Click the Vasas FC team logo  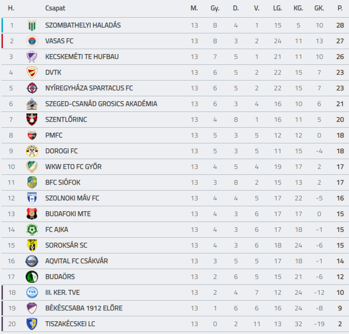[x=32, y=41]
